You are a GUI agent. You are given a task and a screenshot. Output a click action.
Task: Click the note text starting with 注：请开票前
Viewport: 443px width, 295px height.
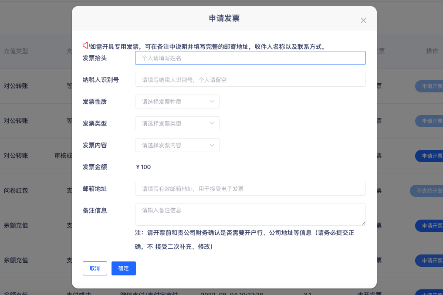[x=245, y=240]
